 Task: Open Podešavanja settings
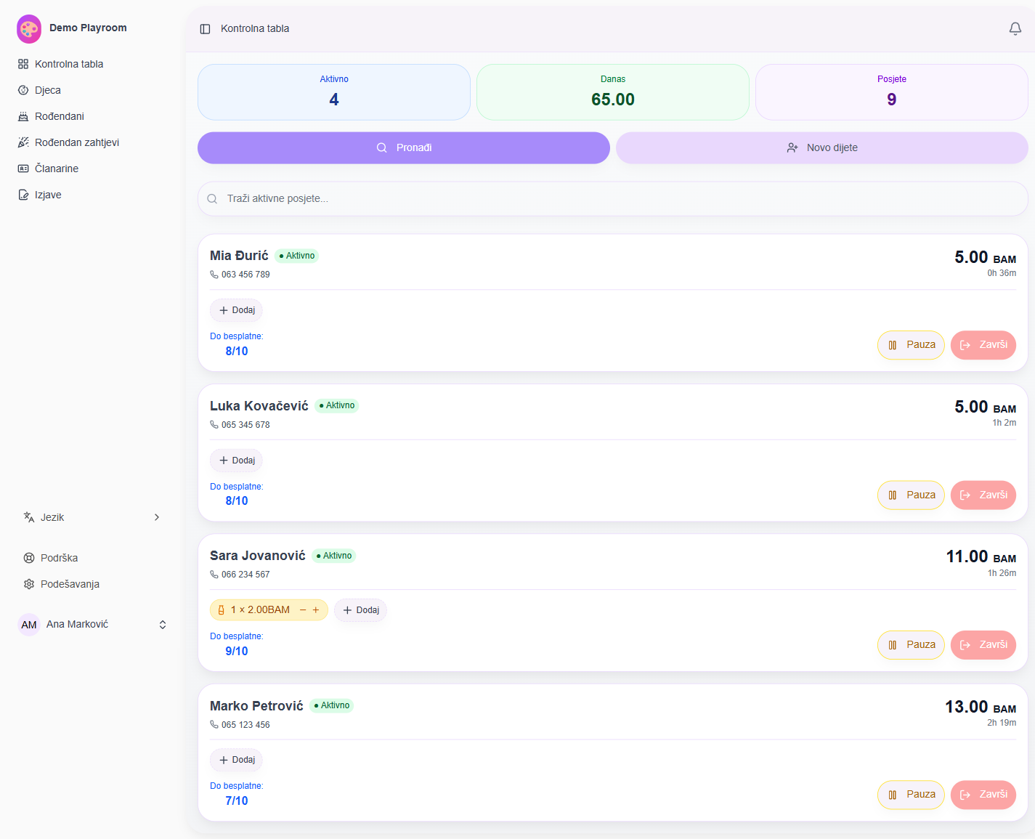tap(92, 584)
